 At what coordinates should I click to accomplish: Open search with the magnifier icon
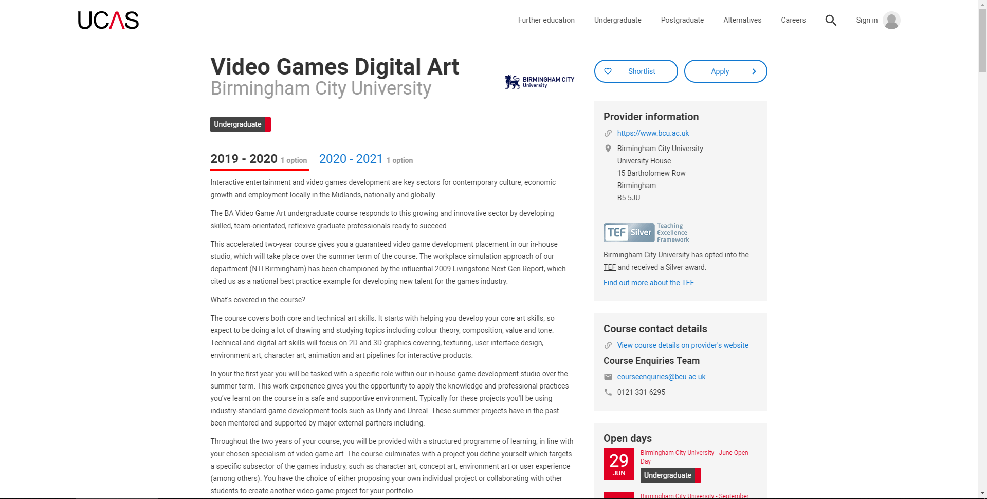point(831,21)
